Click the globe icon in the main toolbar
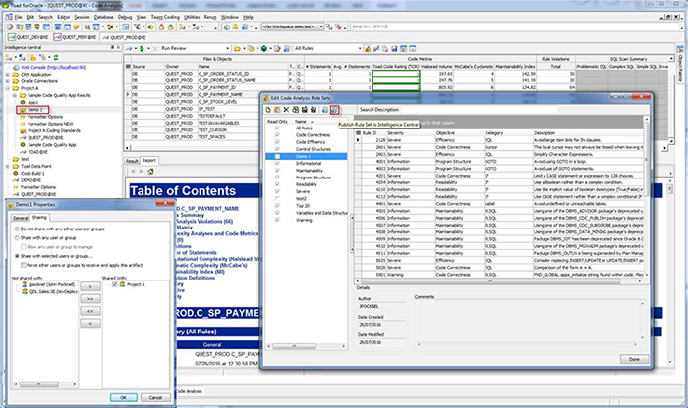Screen dimensions: 688x408 coord(226,27)
